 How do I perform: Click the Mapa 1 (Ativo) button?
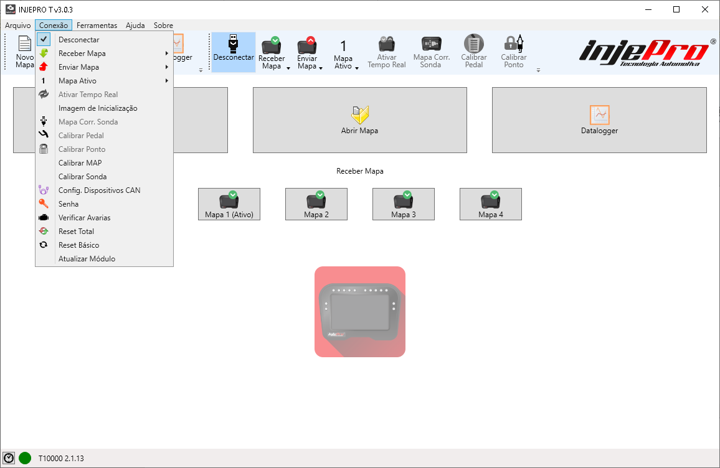[x=229, y=204]
